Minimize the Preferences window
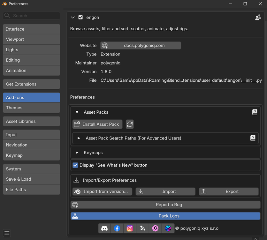Image resolution: width=267 pixels, height=240 pixels. tap(231, 4)
